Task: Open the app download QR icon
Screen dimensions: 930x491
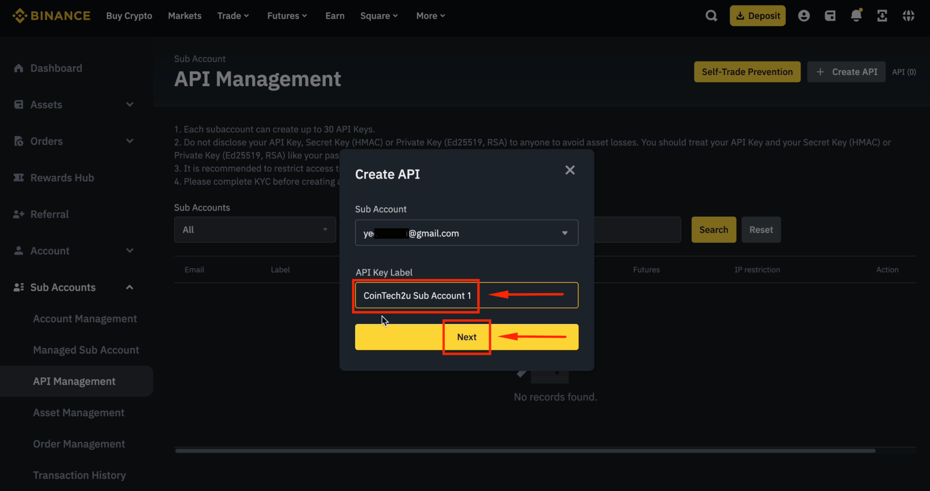Action: point(882,15)
